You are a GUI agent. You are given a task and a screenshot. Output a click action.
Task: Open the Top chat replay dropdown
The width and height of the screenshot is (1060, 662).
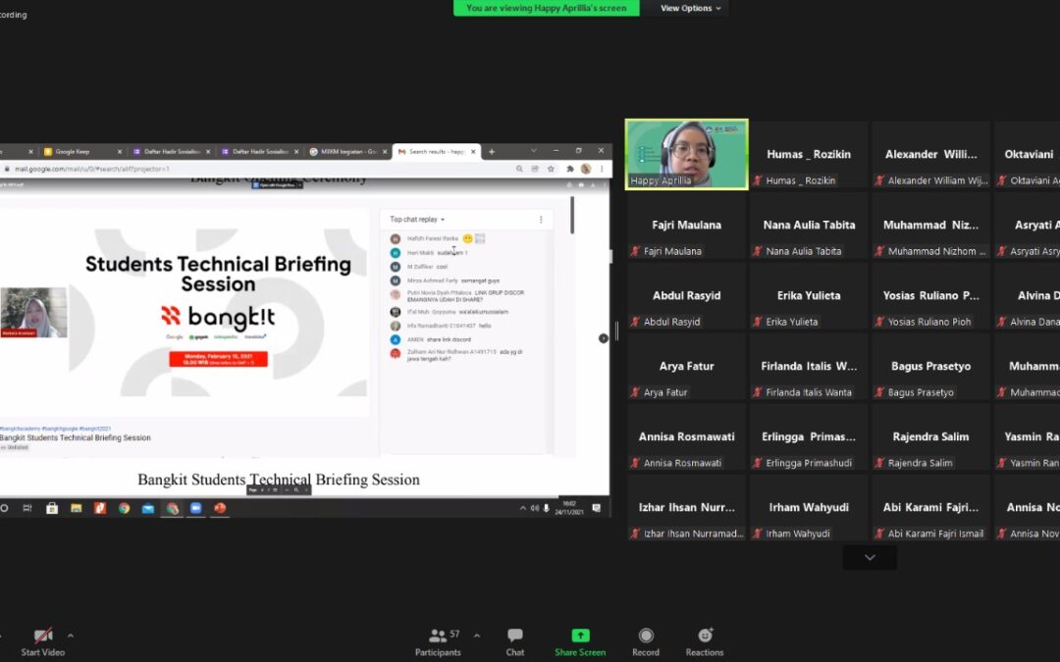pyautogui.click(x=417, y=220)
